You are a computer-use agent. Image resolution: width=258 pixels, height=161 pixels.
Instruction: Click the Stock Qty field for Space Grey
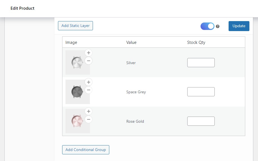pos(201,92)
